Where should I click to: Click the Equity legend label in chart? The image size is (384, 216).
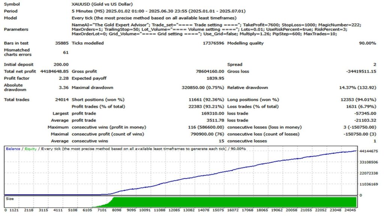31,149
